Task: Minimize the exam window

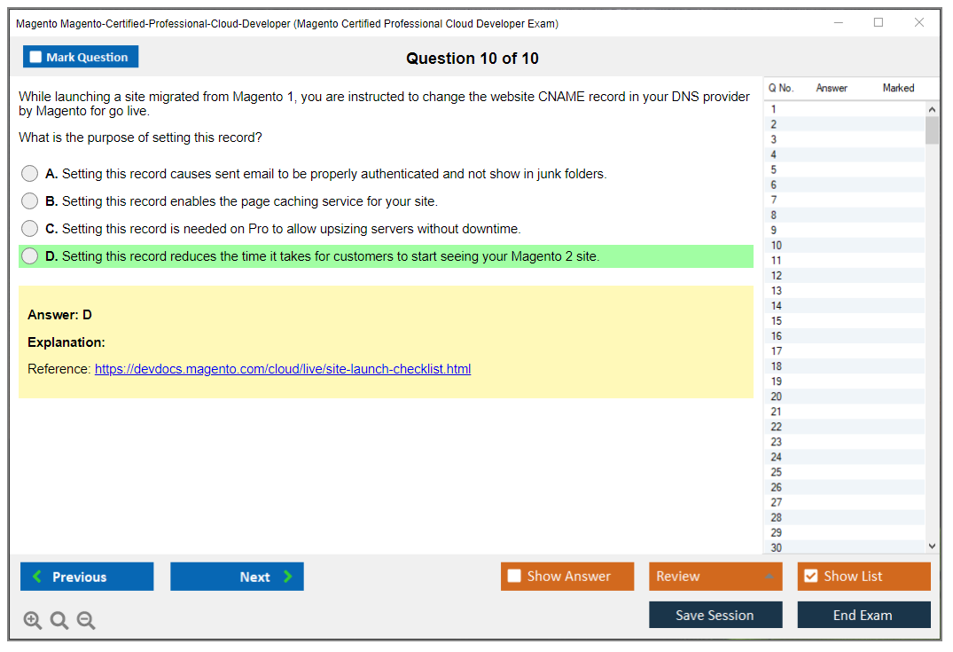Action: (x=838, y=23)
